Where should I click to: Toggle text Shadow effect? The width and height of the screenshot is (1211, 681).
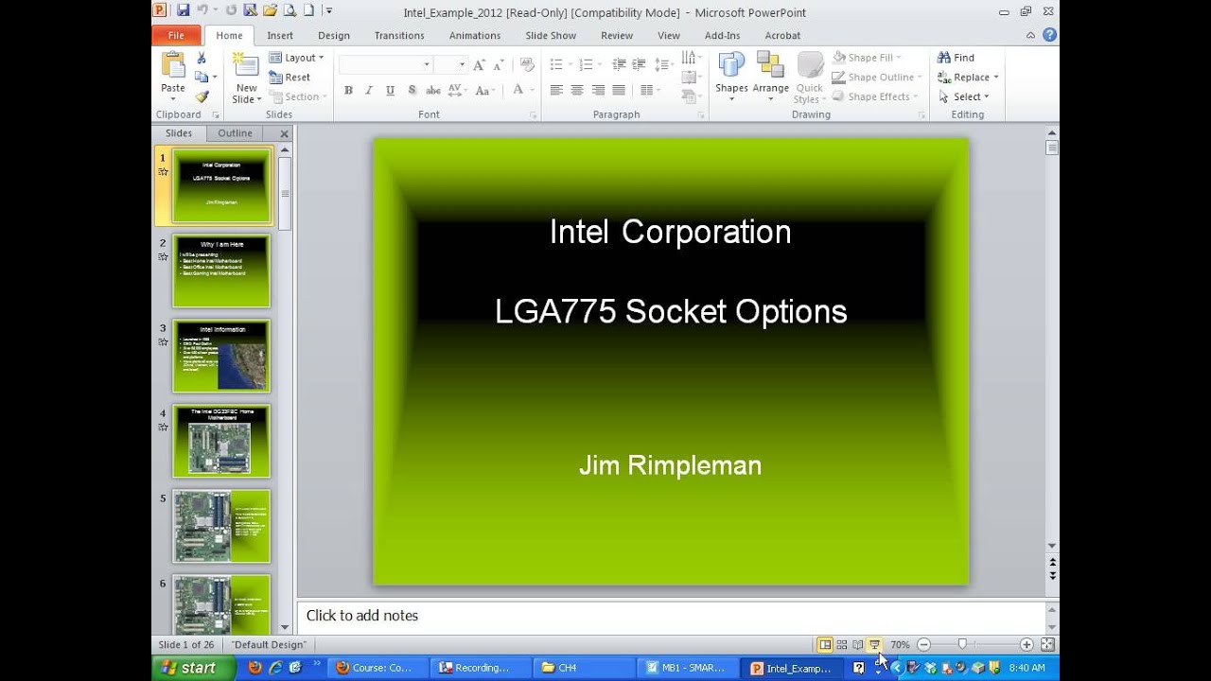412,91
